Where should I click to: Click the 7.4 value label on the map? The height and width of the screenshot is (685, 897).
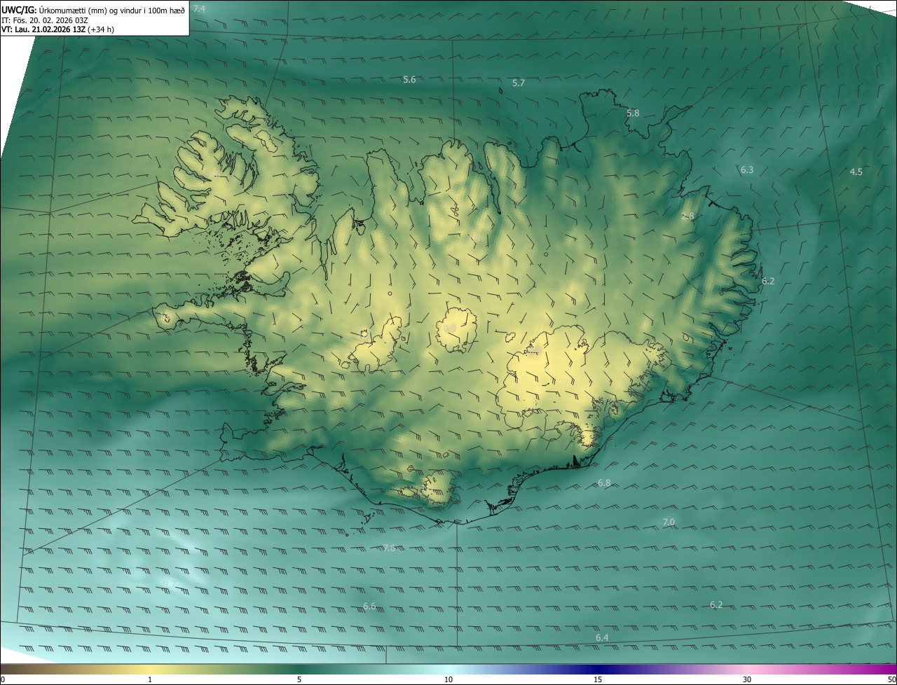click(199, 9)
